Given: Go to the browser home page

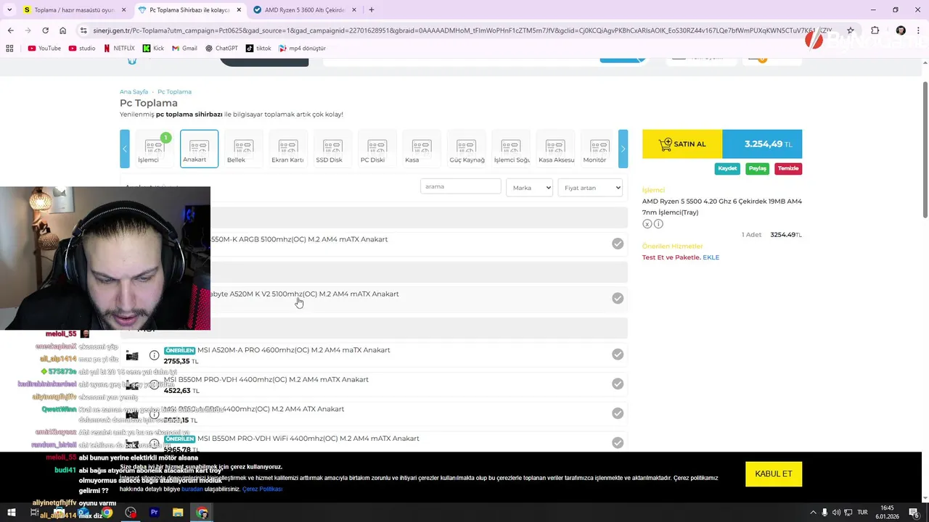Looking at the screenshot, I should tap(62, 30).
